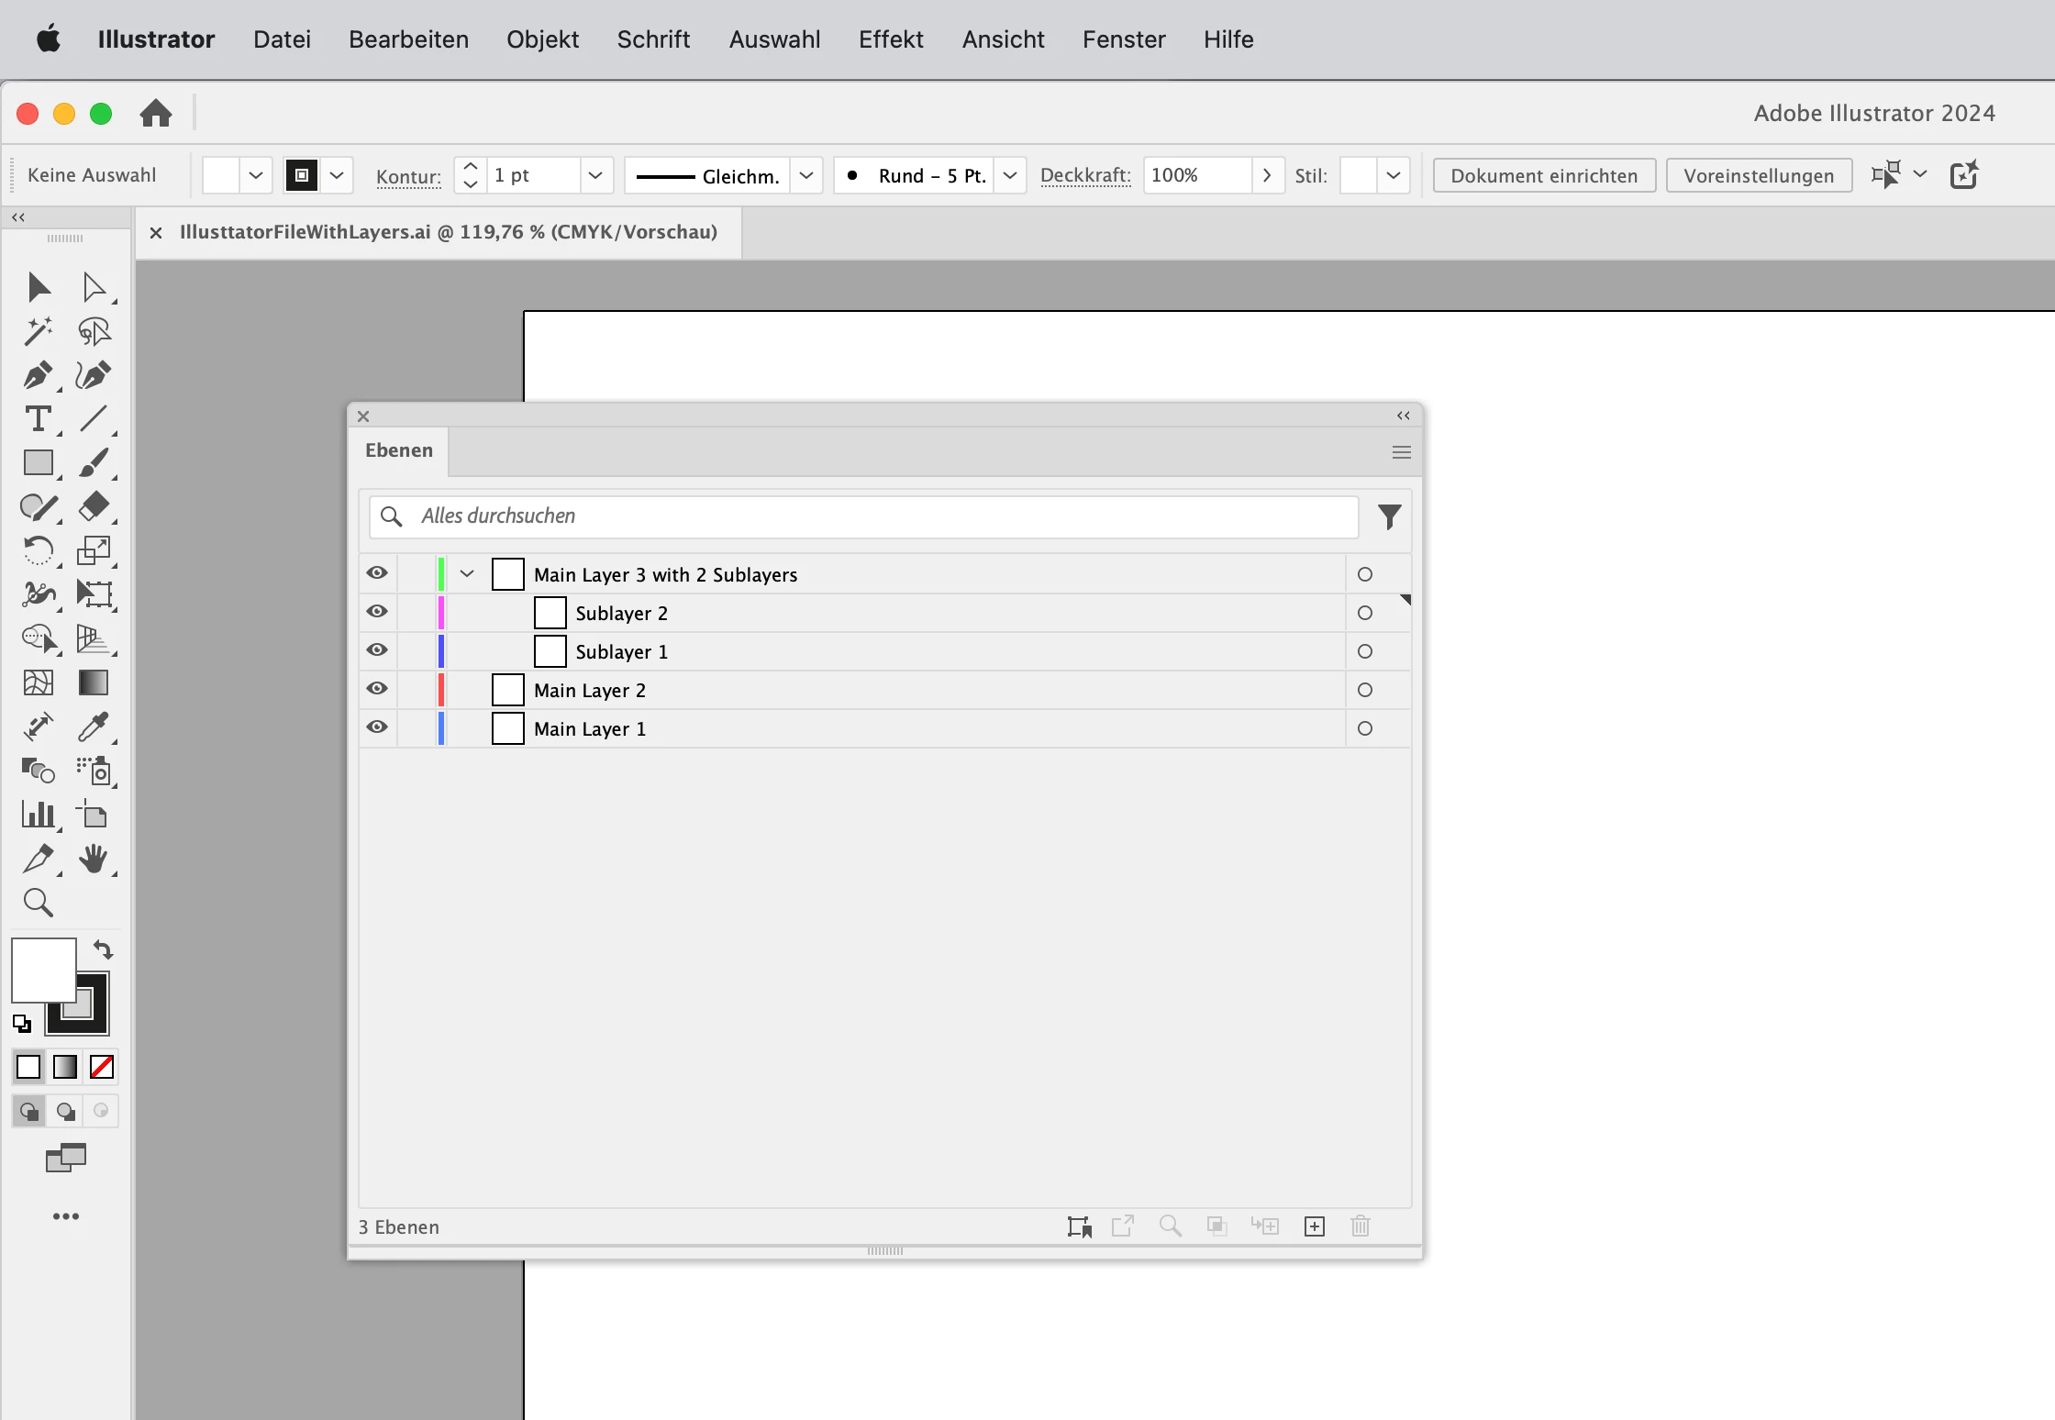Image resolution: width=2055 pixels, height=1420 pixels.
Task: Open the layer filter funnel icon
Action: [x=1389, y=517]
